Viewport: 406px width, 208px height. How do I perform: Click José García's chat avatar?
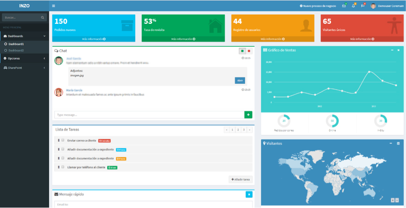[59, 60]
